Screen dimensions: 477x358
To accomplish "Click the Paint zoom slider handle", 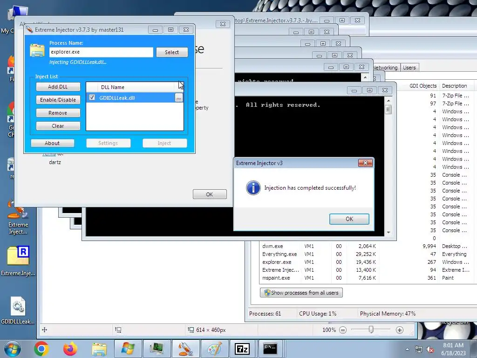I will tap(371, 330).
